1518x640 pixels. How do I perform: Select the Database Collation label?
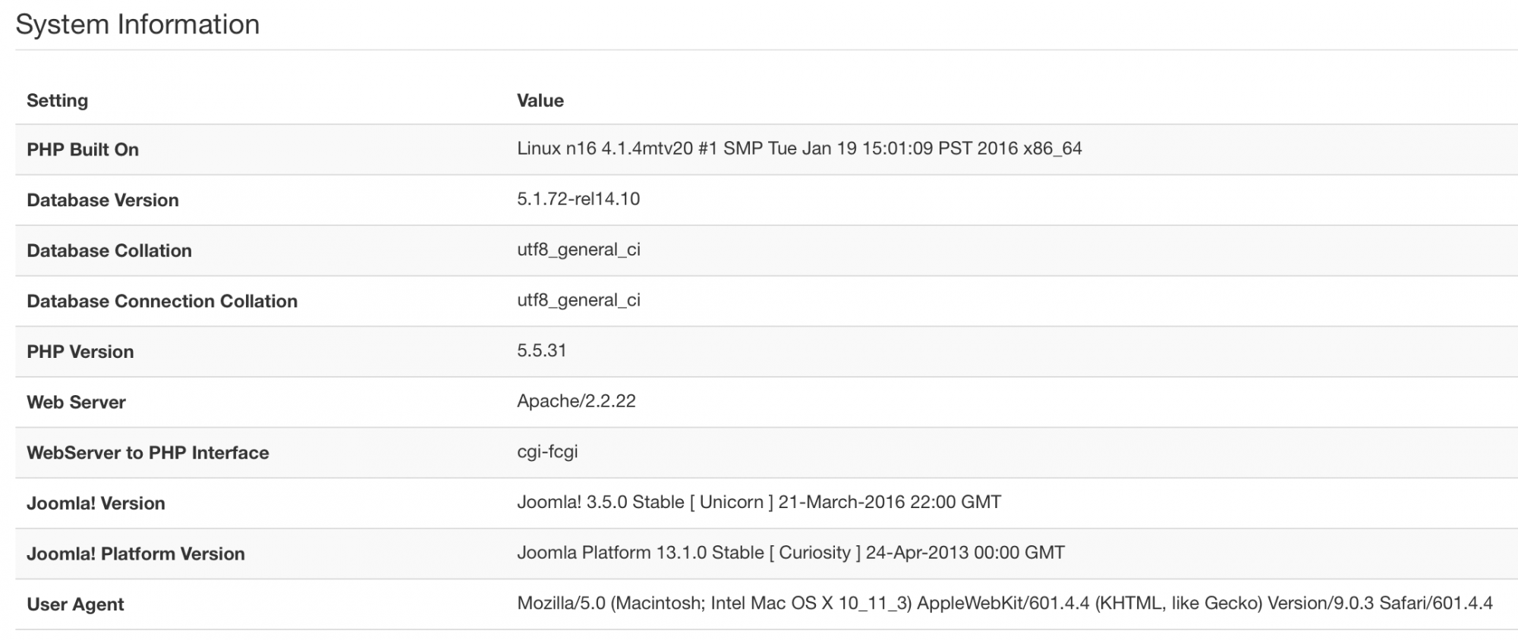click(109, 251)
